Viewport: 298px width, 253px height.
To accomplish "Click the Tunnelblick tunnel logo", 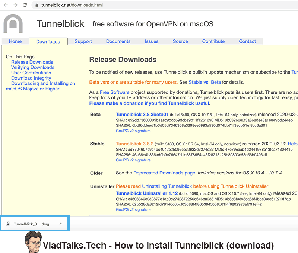I will [x=13, y=23].
